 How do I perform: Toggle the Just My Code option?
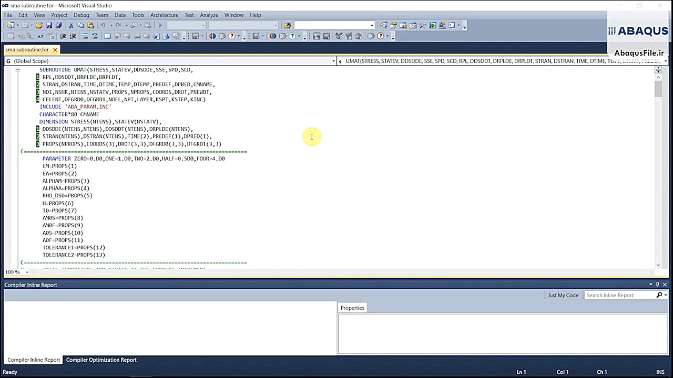pos(563,295)
